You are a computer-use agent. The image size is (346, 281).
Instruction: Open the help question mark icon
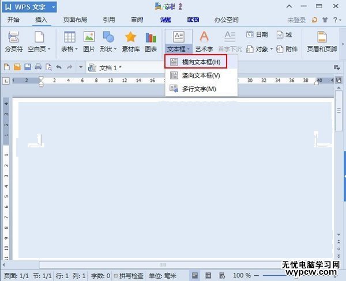(x=335, y=20)
